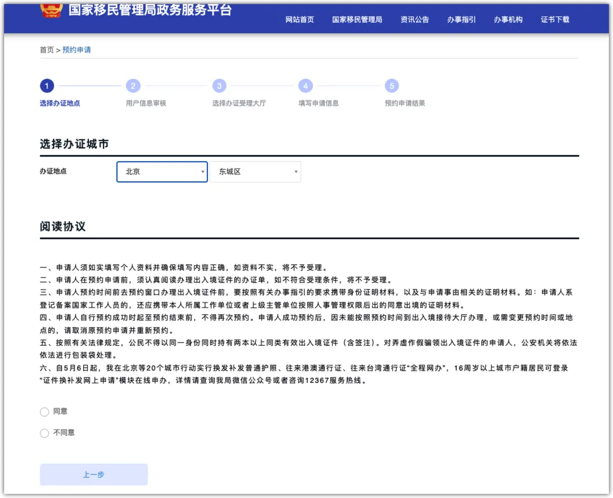
Task: Click step 4 circle 填写申请信息
Action: coord(306,86)
